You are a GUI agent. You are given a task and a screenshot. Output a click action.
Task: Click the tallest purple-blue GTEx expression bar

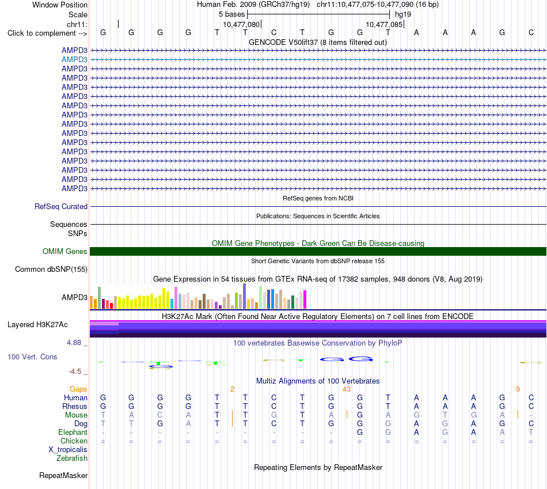tap(245, 296)
